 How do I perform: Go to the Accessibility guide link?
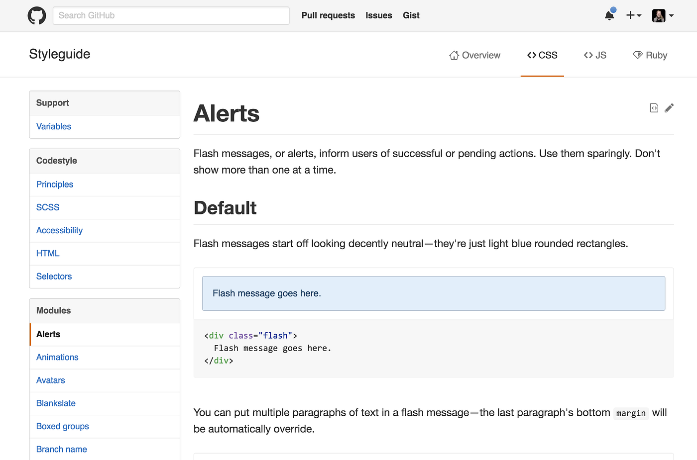(59, 230)
